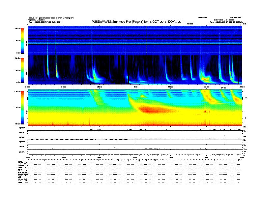Viewport: 261px width, 202px height.
Task: Click the RAD2 vertical axis label
Action: [26, 43]
